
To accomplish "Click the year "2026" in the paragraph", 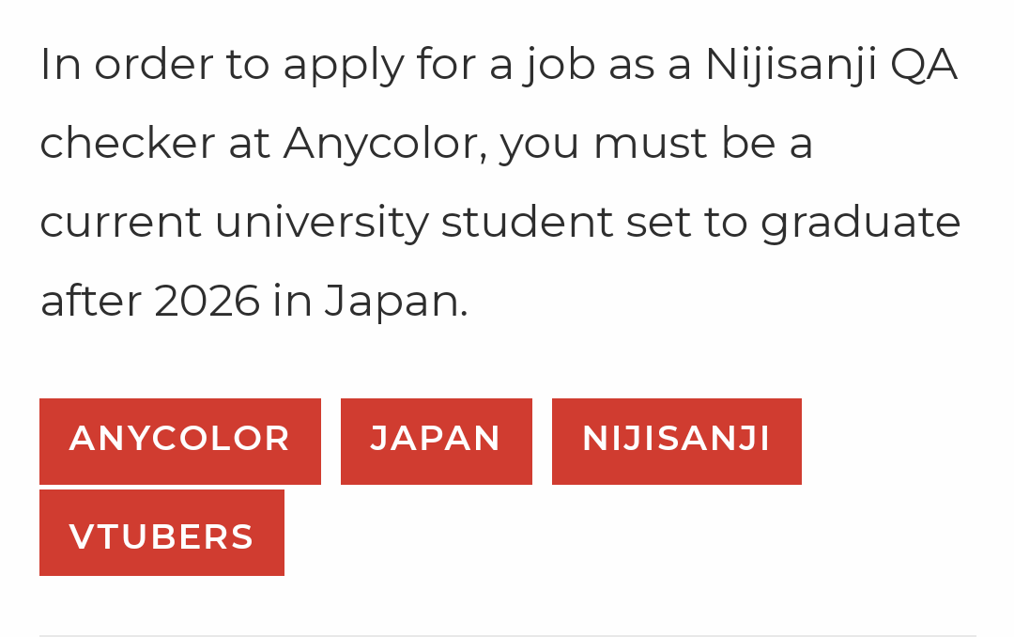I will (x=207, y=301).
